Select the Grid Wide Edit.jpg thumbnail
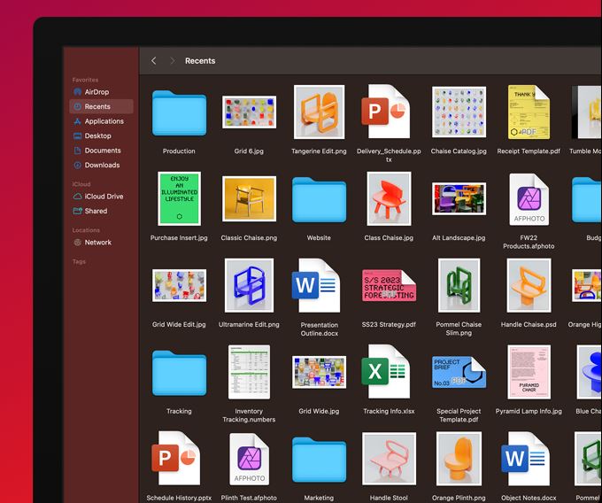602x503 pixels. click(x=180, y=285)
